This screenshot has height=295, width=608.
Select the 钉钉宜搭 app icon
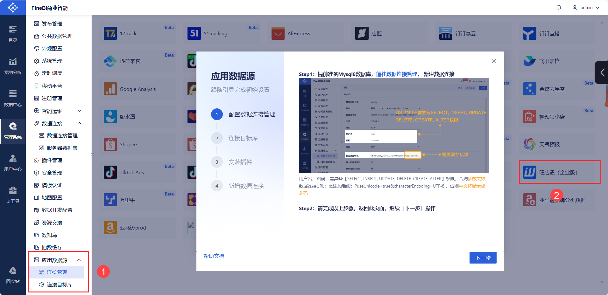(x=530, y=33)
